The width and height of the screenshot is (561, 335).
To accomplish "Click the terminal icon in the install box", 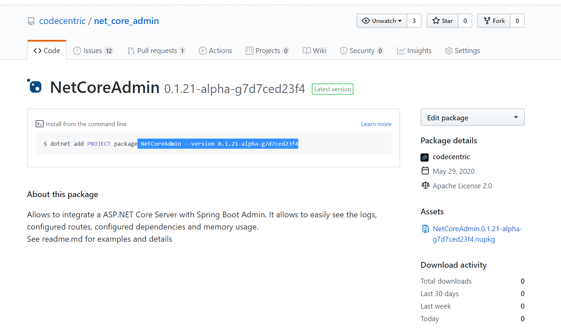I will [x=40, y=124].
